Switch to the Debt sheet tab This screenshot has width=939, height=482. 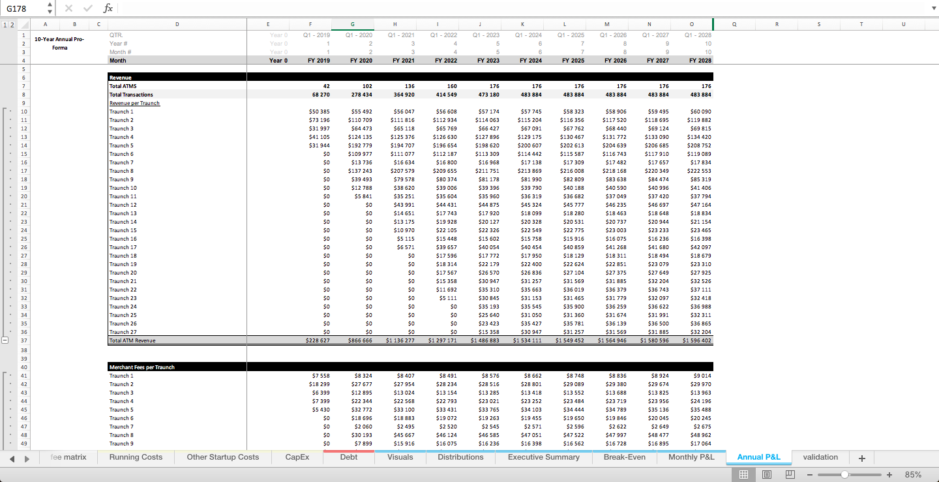click(x=348, y=457)
